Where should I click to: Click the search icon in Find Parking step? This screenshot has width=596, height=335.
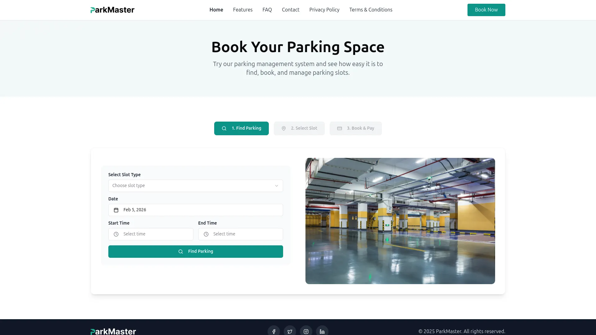point(224,128)
